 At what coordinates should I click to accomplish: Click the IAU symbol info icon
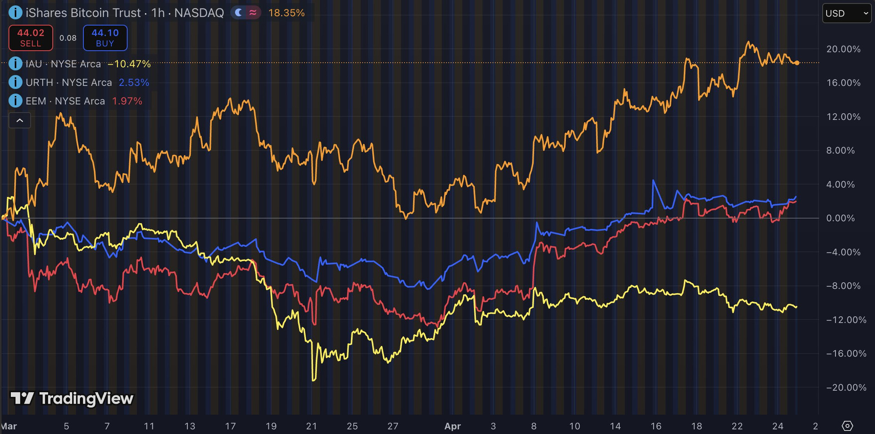pyautogui.click(x=15, y=64)
